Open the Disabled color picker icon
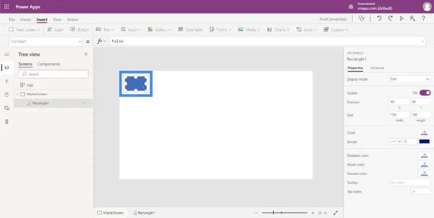Viewport: 434px width, 218px height. (424, 155)
